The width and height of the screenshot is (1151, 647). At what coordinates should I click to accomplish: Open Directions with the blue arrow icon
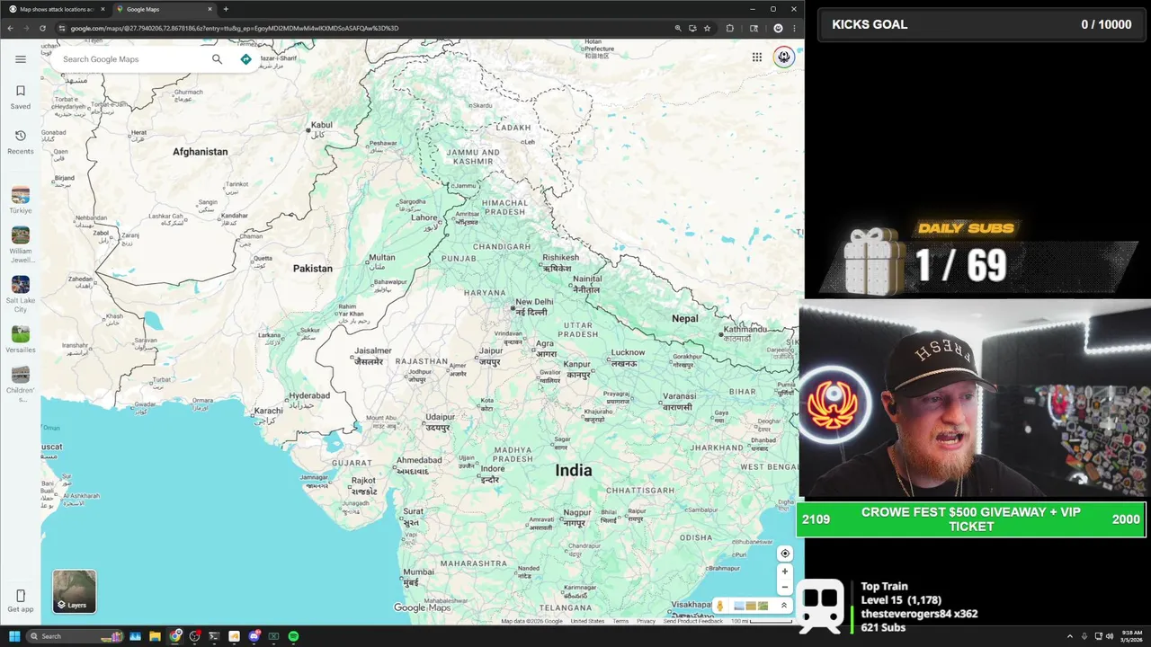click(245, 59)
